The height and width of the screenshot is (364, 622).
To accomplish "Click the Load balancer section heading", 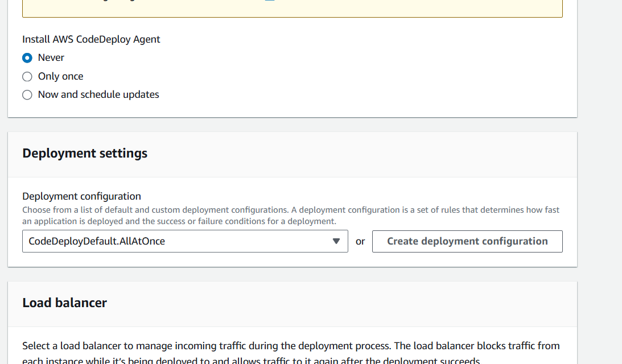I will point(65,303).
